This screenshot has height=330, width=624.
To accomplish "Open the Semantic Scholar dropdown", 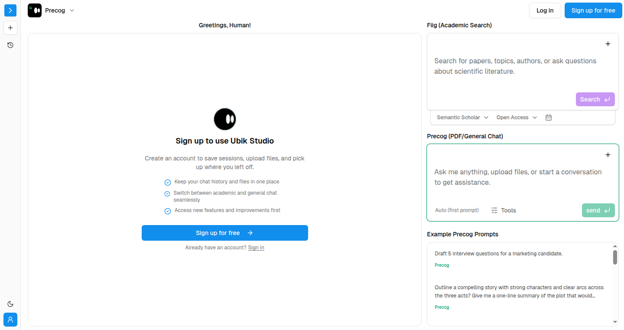I will pyautogui.click(x=462, y=118).
